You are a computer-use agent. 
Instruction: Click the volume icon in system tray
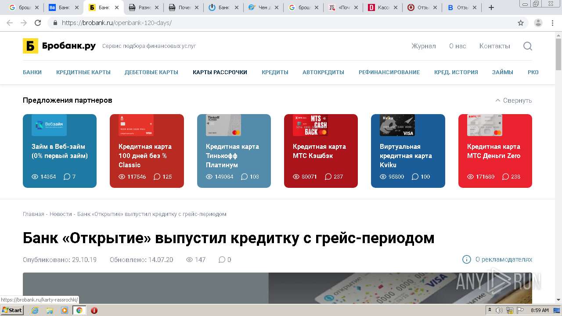tap(499, 310)
